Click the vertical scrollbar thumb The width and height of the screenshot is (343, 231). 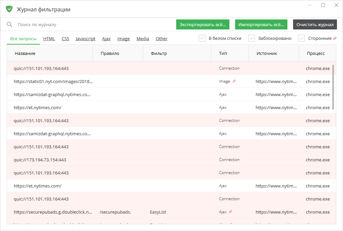(x=333, y=87)
